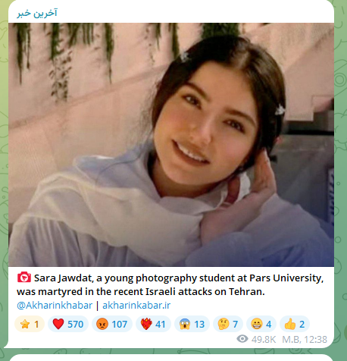Image resolution: width=347 pixels, height=361 pixels.
Task: Open the channel name آخرین خبر header
Action: click(x=37, y=13)
